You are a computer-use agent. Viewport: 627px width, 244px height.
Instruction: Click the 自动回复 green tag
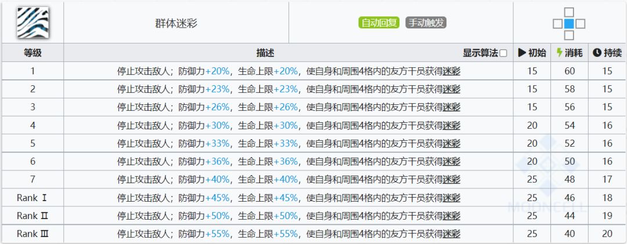pos(379,23)
